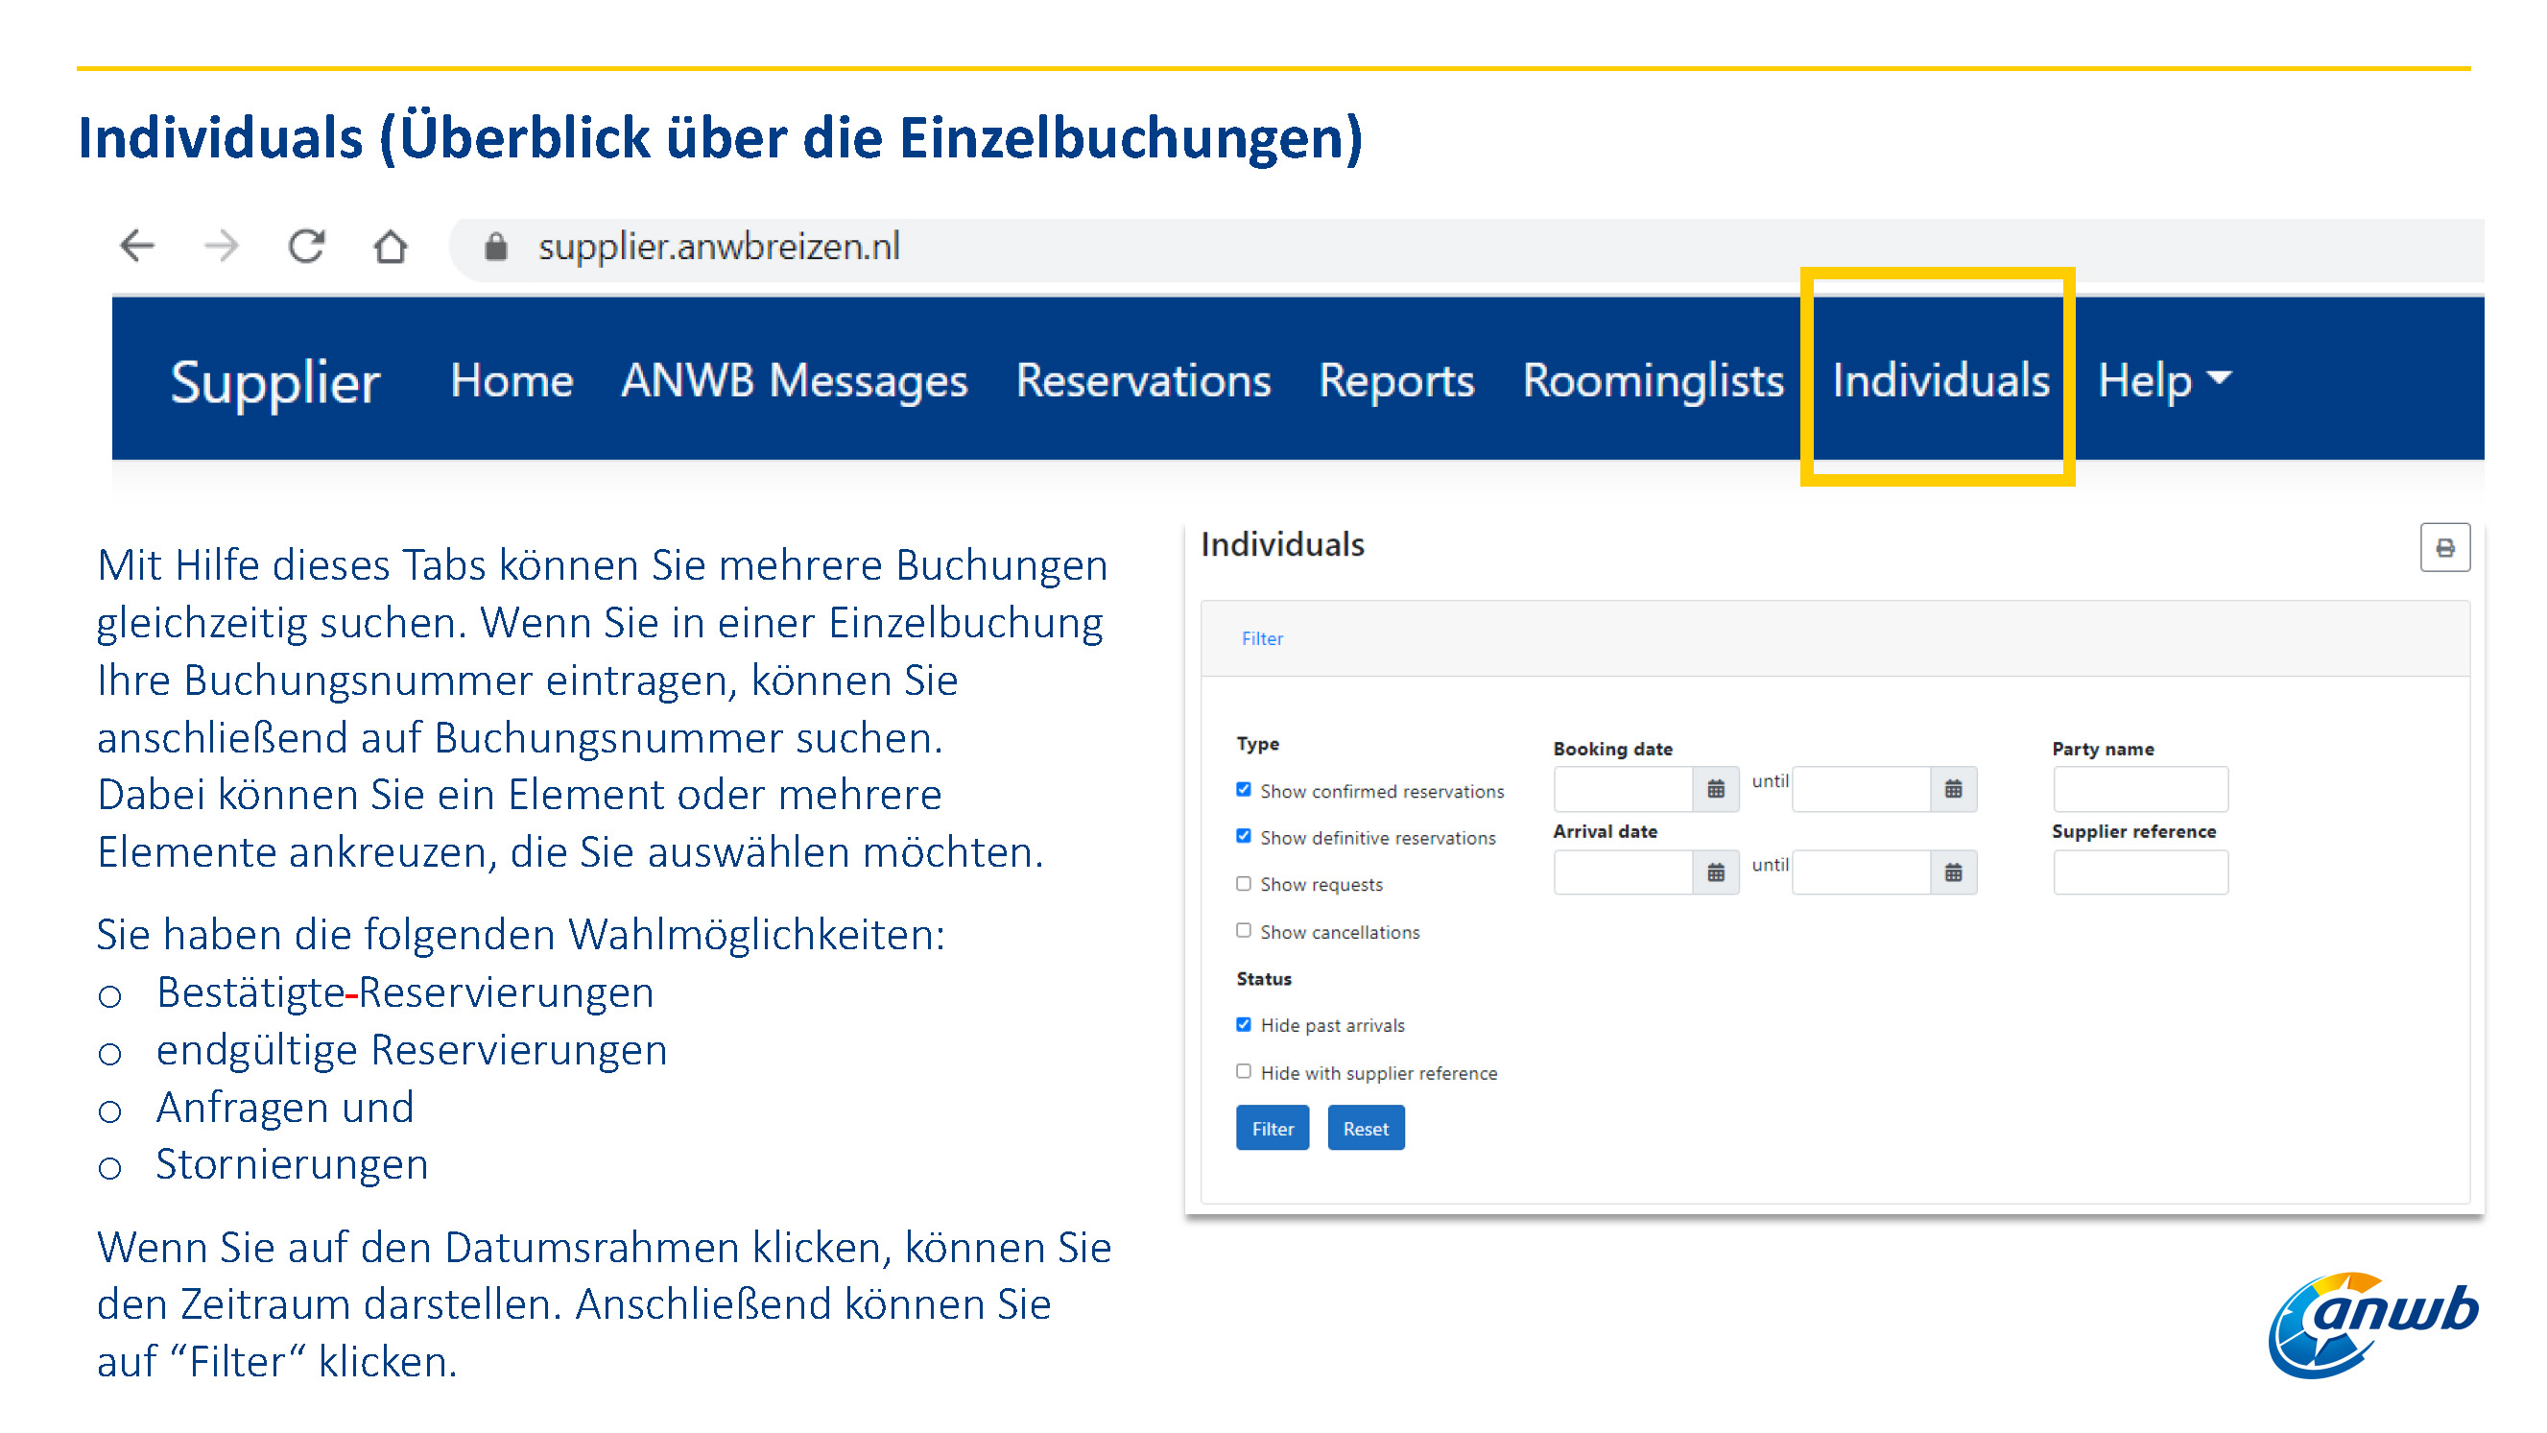Uncheck Show confirmed reservations
The width and height of the screenshot is (2547, 1433).
click(1244, 789)
